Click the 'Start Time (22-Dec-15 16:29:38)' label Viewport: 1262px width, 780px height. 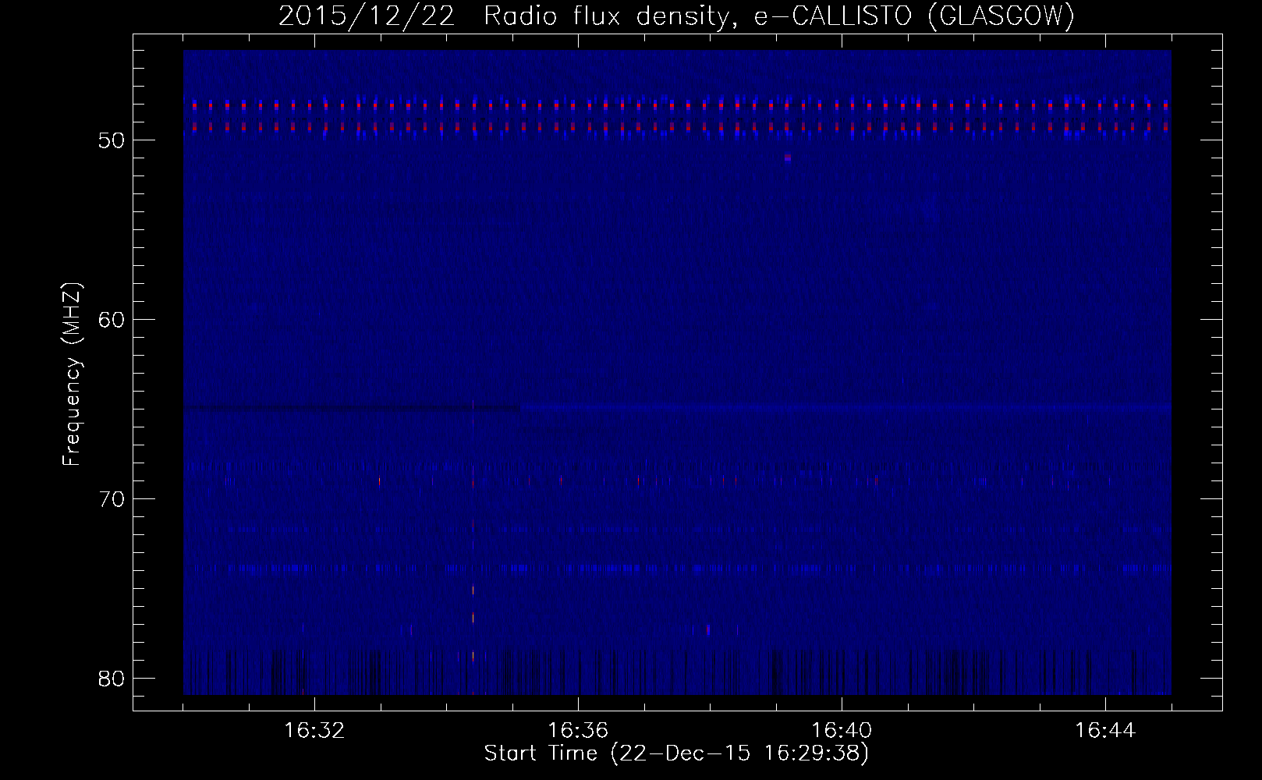(676, 753)
